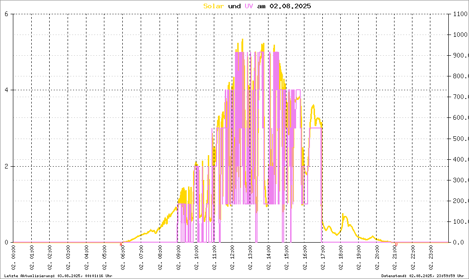Click the pink 'UV' word in the title

[x=248, y=6]
